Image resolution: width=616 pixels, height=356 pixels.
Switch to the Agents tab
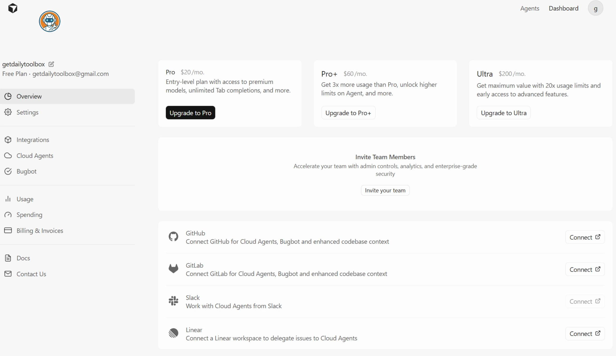pos(530,8)
